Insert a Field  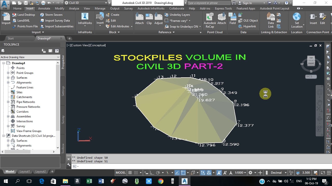coord(233,19)
